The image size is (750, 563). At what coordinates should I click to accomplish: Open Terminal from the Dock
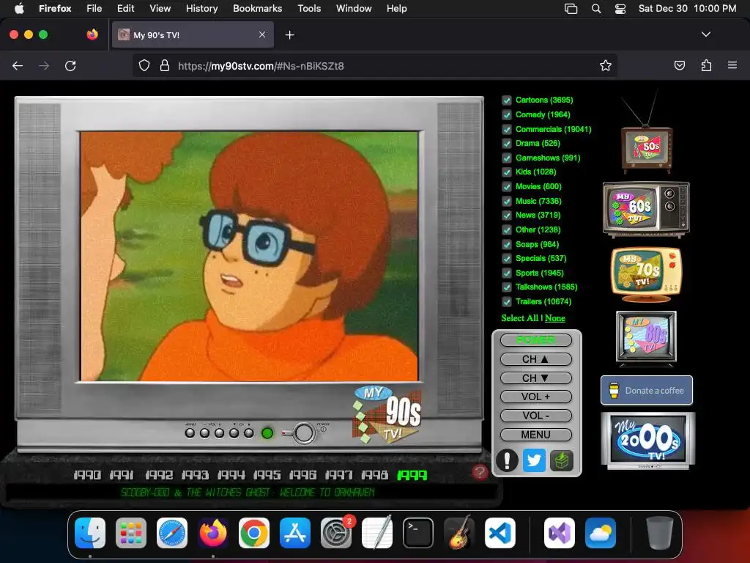[418, 533]
